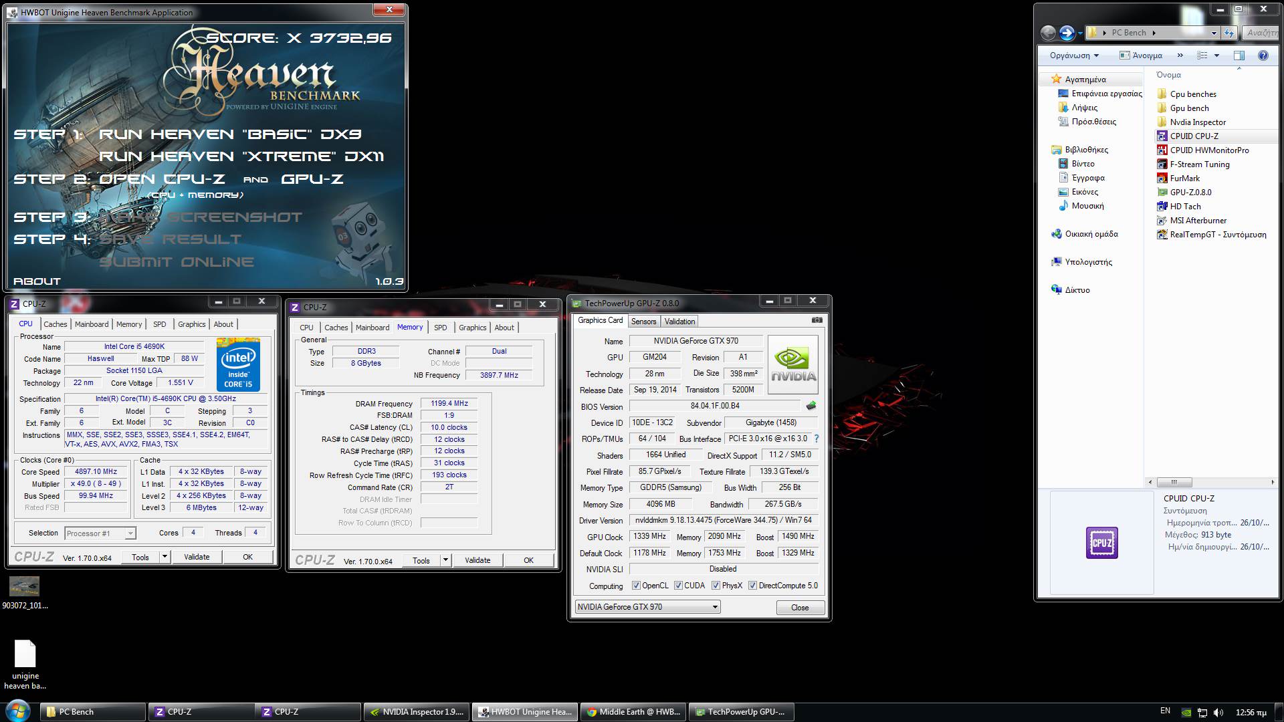
Task: Click the Bus Interface question mark icon
Action: tap(817, 439)
